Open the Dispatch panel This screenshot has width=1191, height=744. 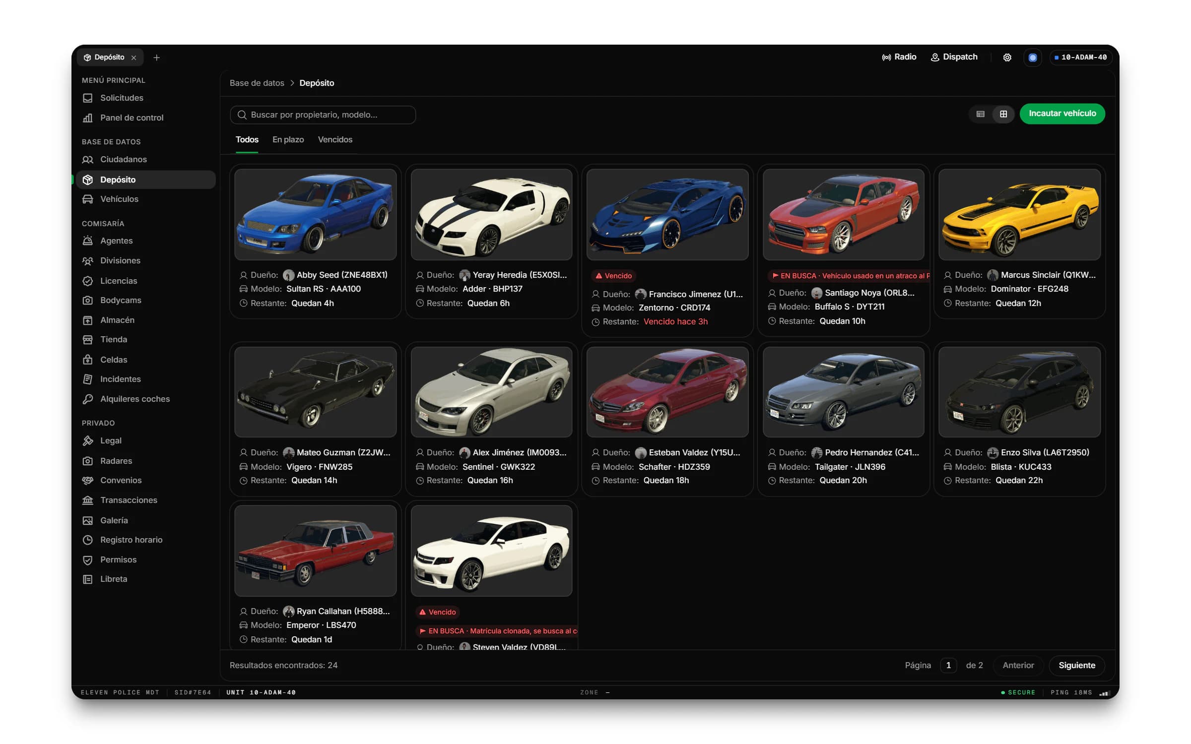coord(954,57)
